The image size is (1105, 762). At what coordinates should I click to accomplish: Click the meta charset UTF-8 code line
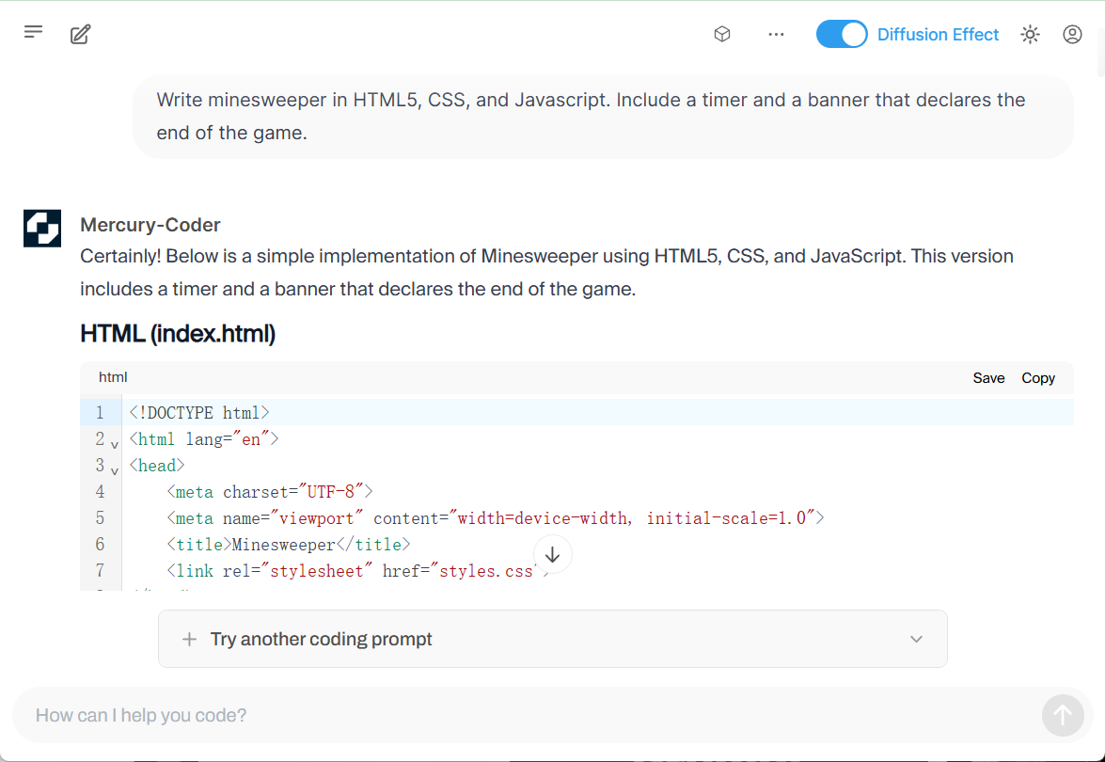(x=269, y=491)
